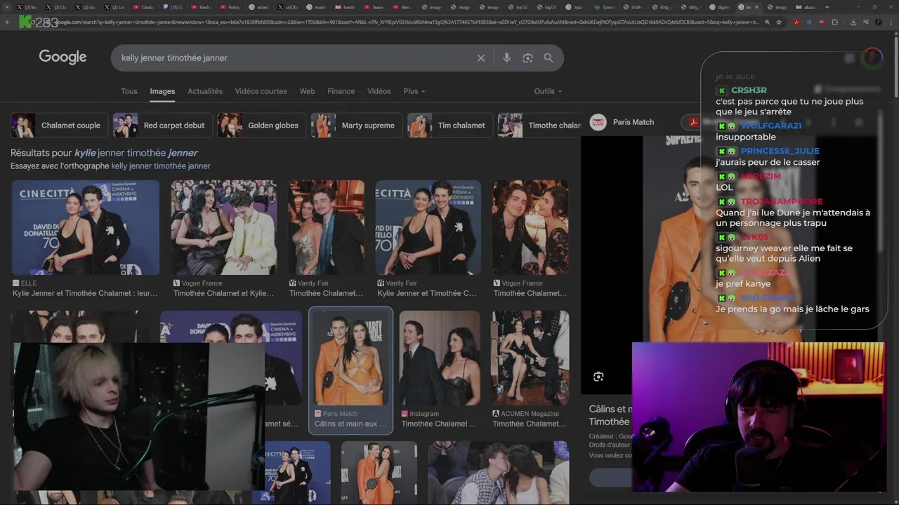
Task: Open the first Vanity Fair image thumbnail
Action: pos(327,227)
